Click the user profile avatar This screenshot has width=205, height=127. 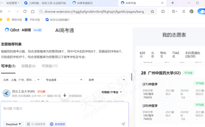click(191, 12)
